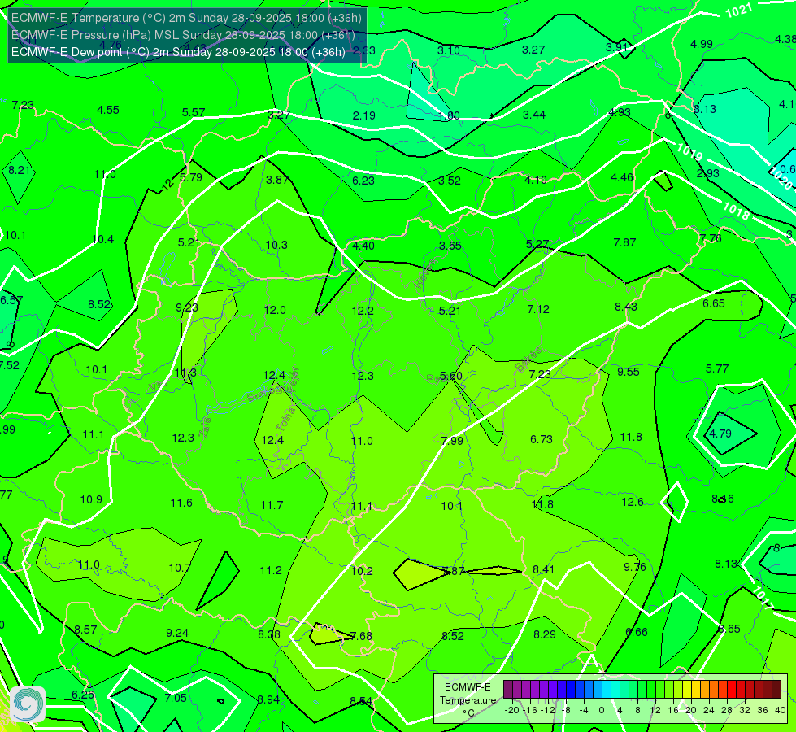Click the legend title ECMWF-E Temperature °C
The image size is (796, 732).
(x=468, y=700)
